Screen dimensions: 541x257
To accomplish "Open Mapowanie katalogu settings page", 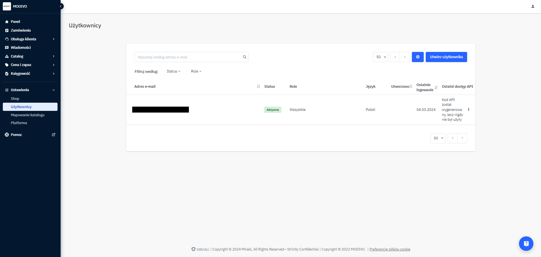I will (x=28, y=115).
